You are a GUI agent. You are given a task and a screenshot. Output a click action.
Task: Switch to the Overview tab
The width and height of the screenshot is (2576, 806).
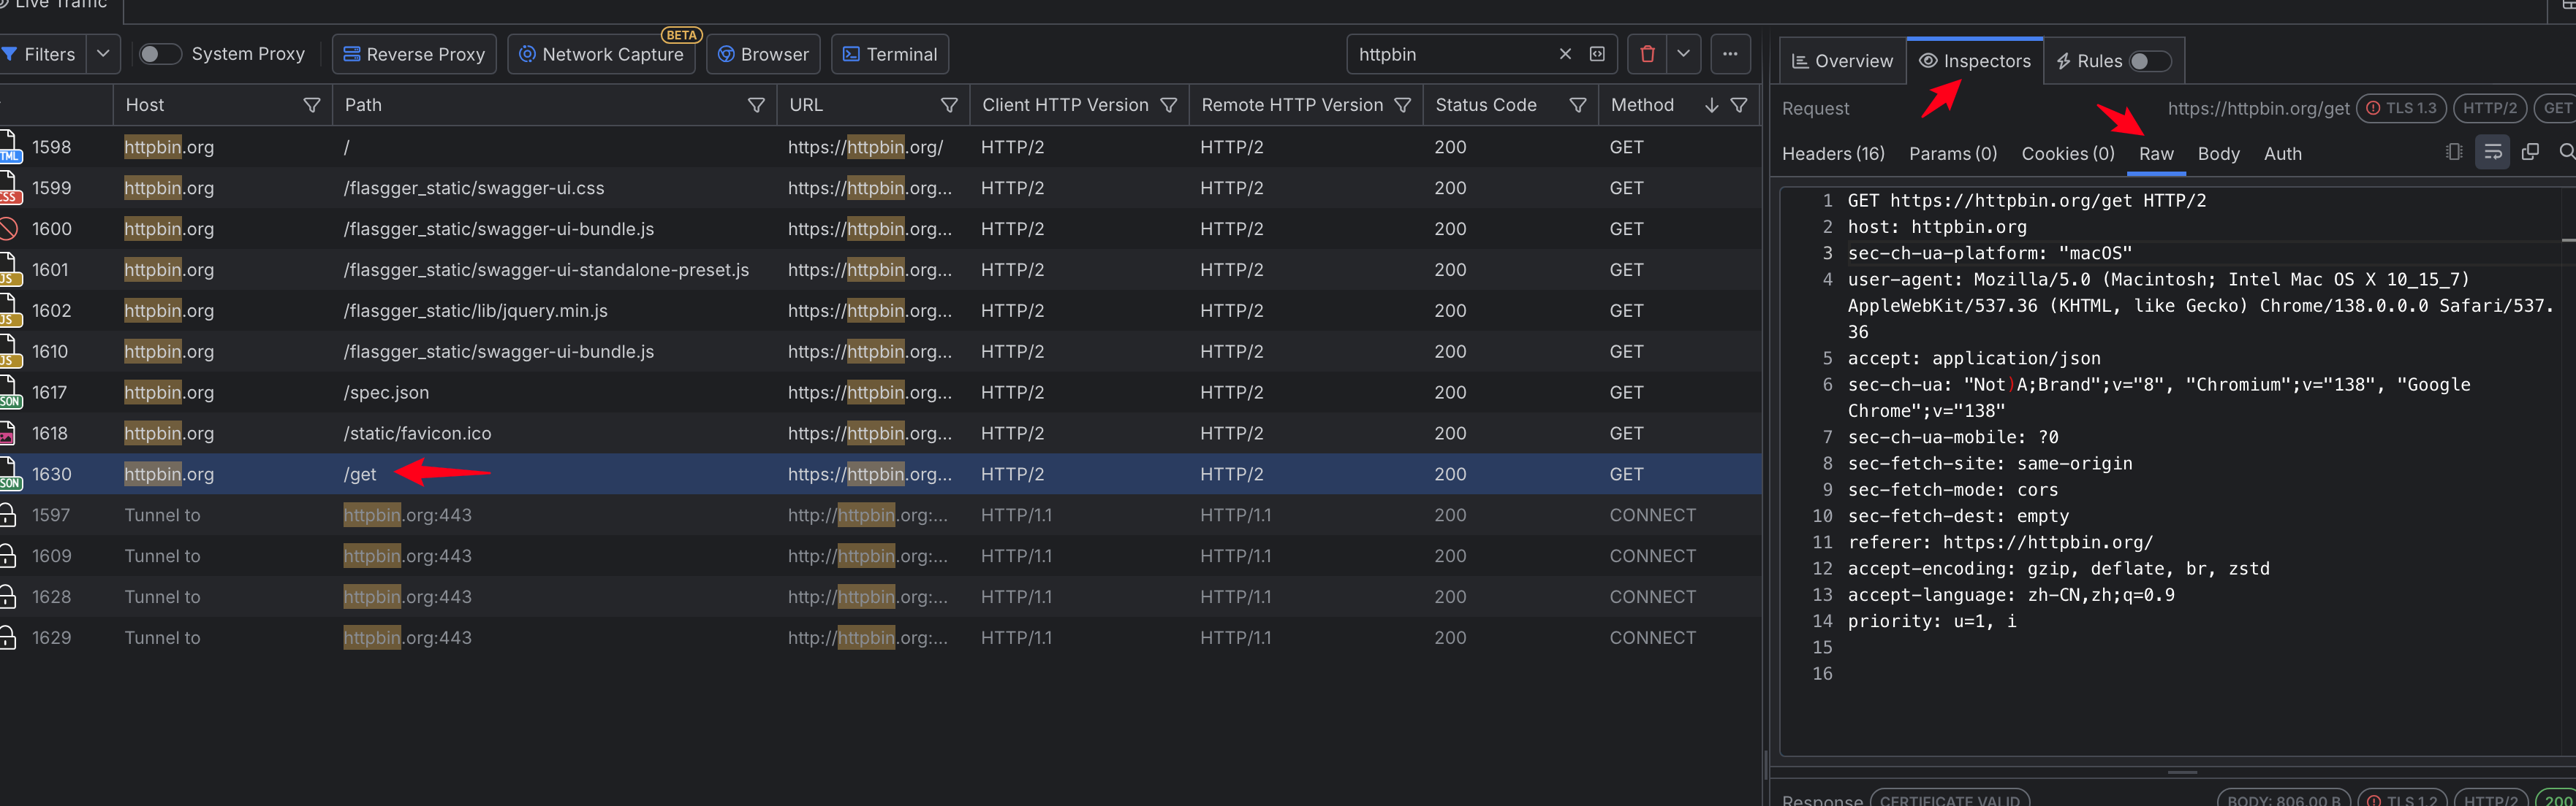pos(1842,62)
